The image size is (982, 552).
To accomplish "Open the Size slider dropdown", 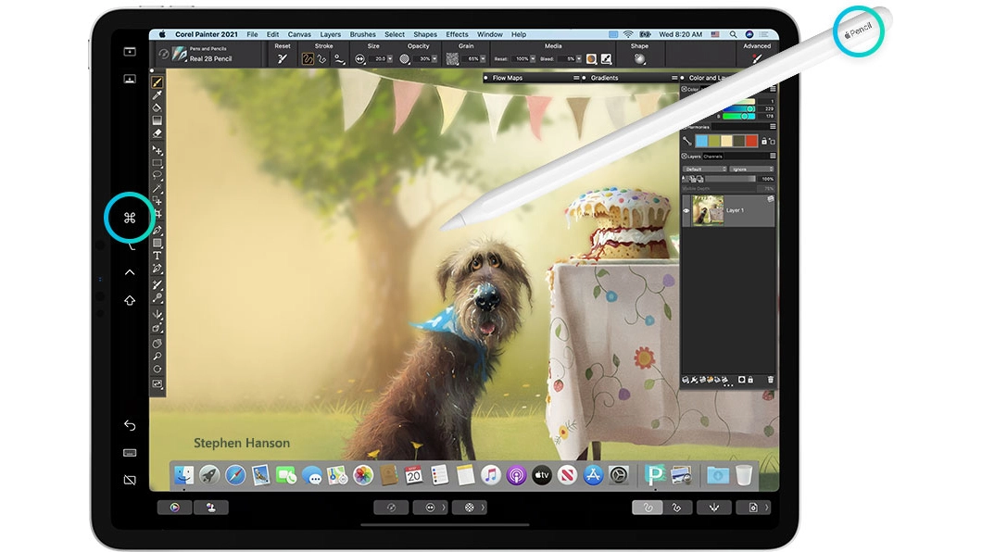I will [x=389, y=59].
